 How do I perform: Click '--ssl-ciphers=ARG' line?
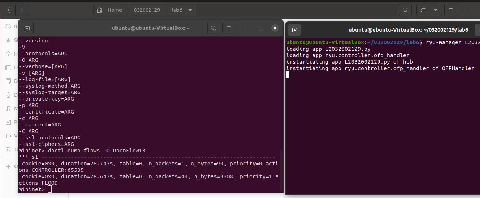[46, 144]
